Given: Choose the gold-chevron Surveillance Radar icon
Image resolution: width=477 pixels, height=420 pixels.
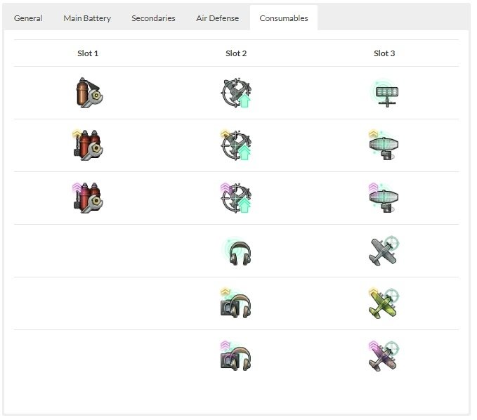Looking at the screenshot, I should tap(384, 145).
